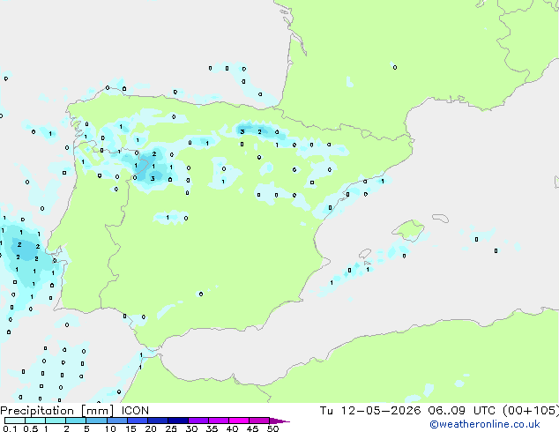Click the '50' legend scale label
559x432 pixels.
tap(272, 428)
